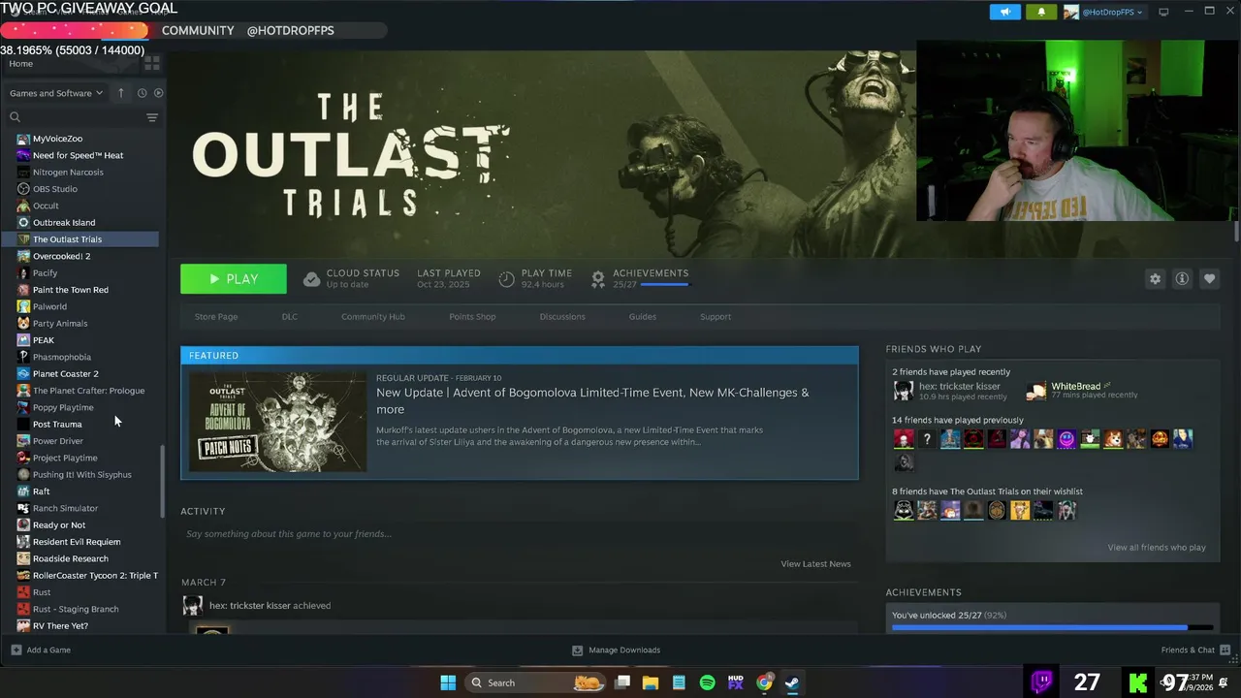Open the Discussions tab

pos(562,317)
